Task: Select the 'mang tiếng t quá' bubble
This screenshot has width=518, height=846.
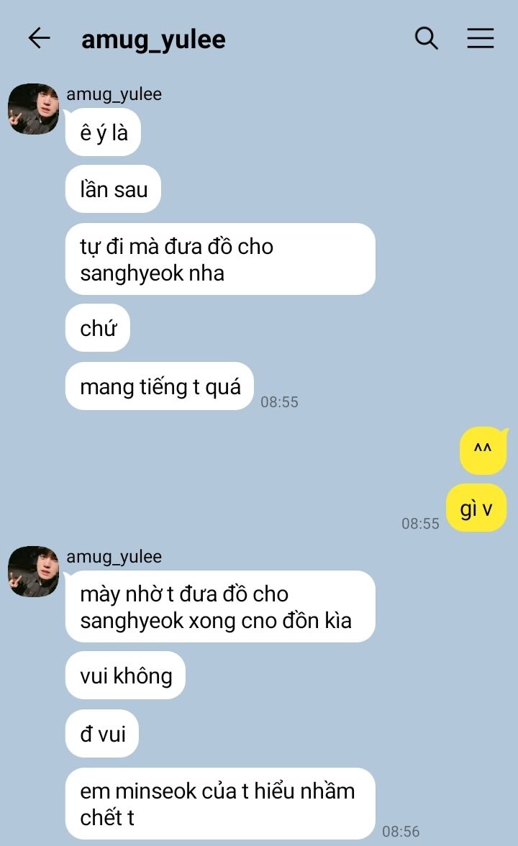Action: 160,386
